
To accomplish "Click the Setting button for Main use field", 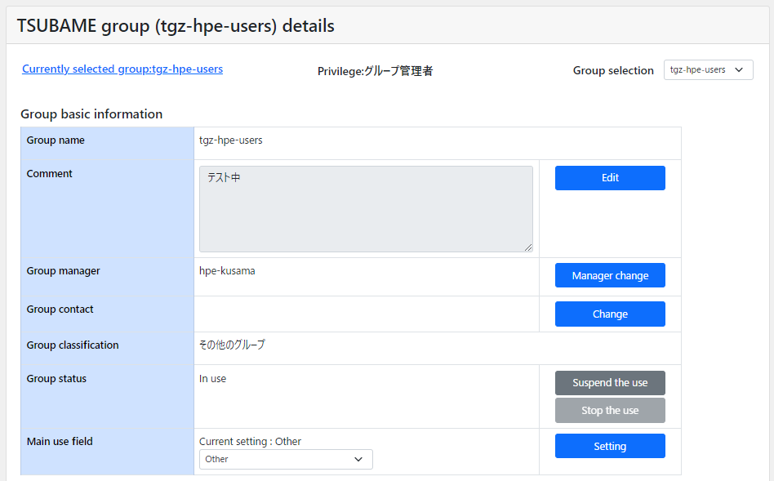I will click(610, 446).
